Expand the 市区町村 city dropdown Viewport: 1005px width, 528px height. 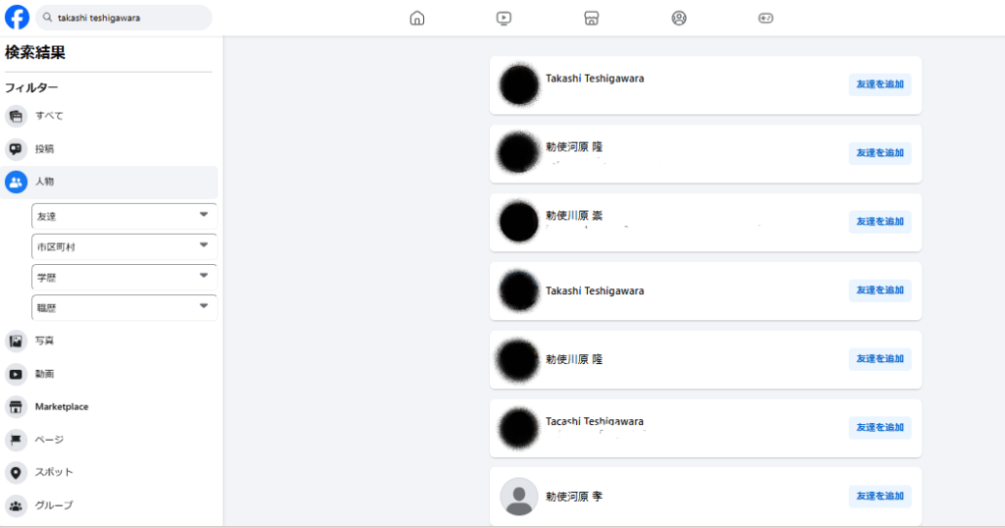point(125,246)
